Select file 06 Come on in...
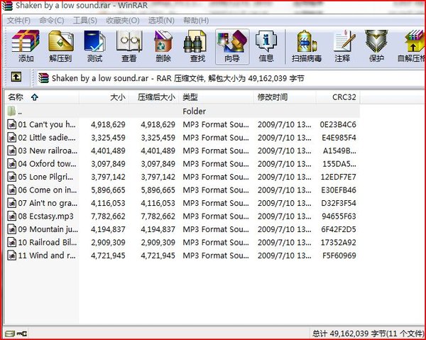This screenshot has width=426, height=340. [47, 190]
